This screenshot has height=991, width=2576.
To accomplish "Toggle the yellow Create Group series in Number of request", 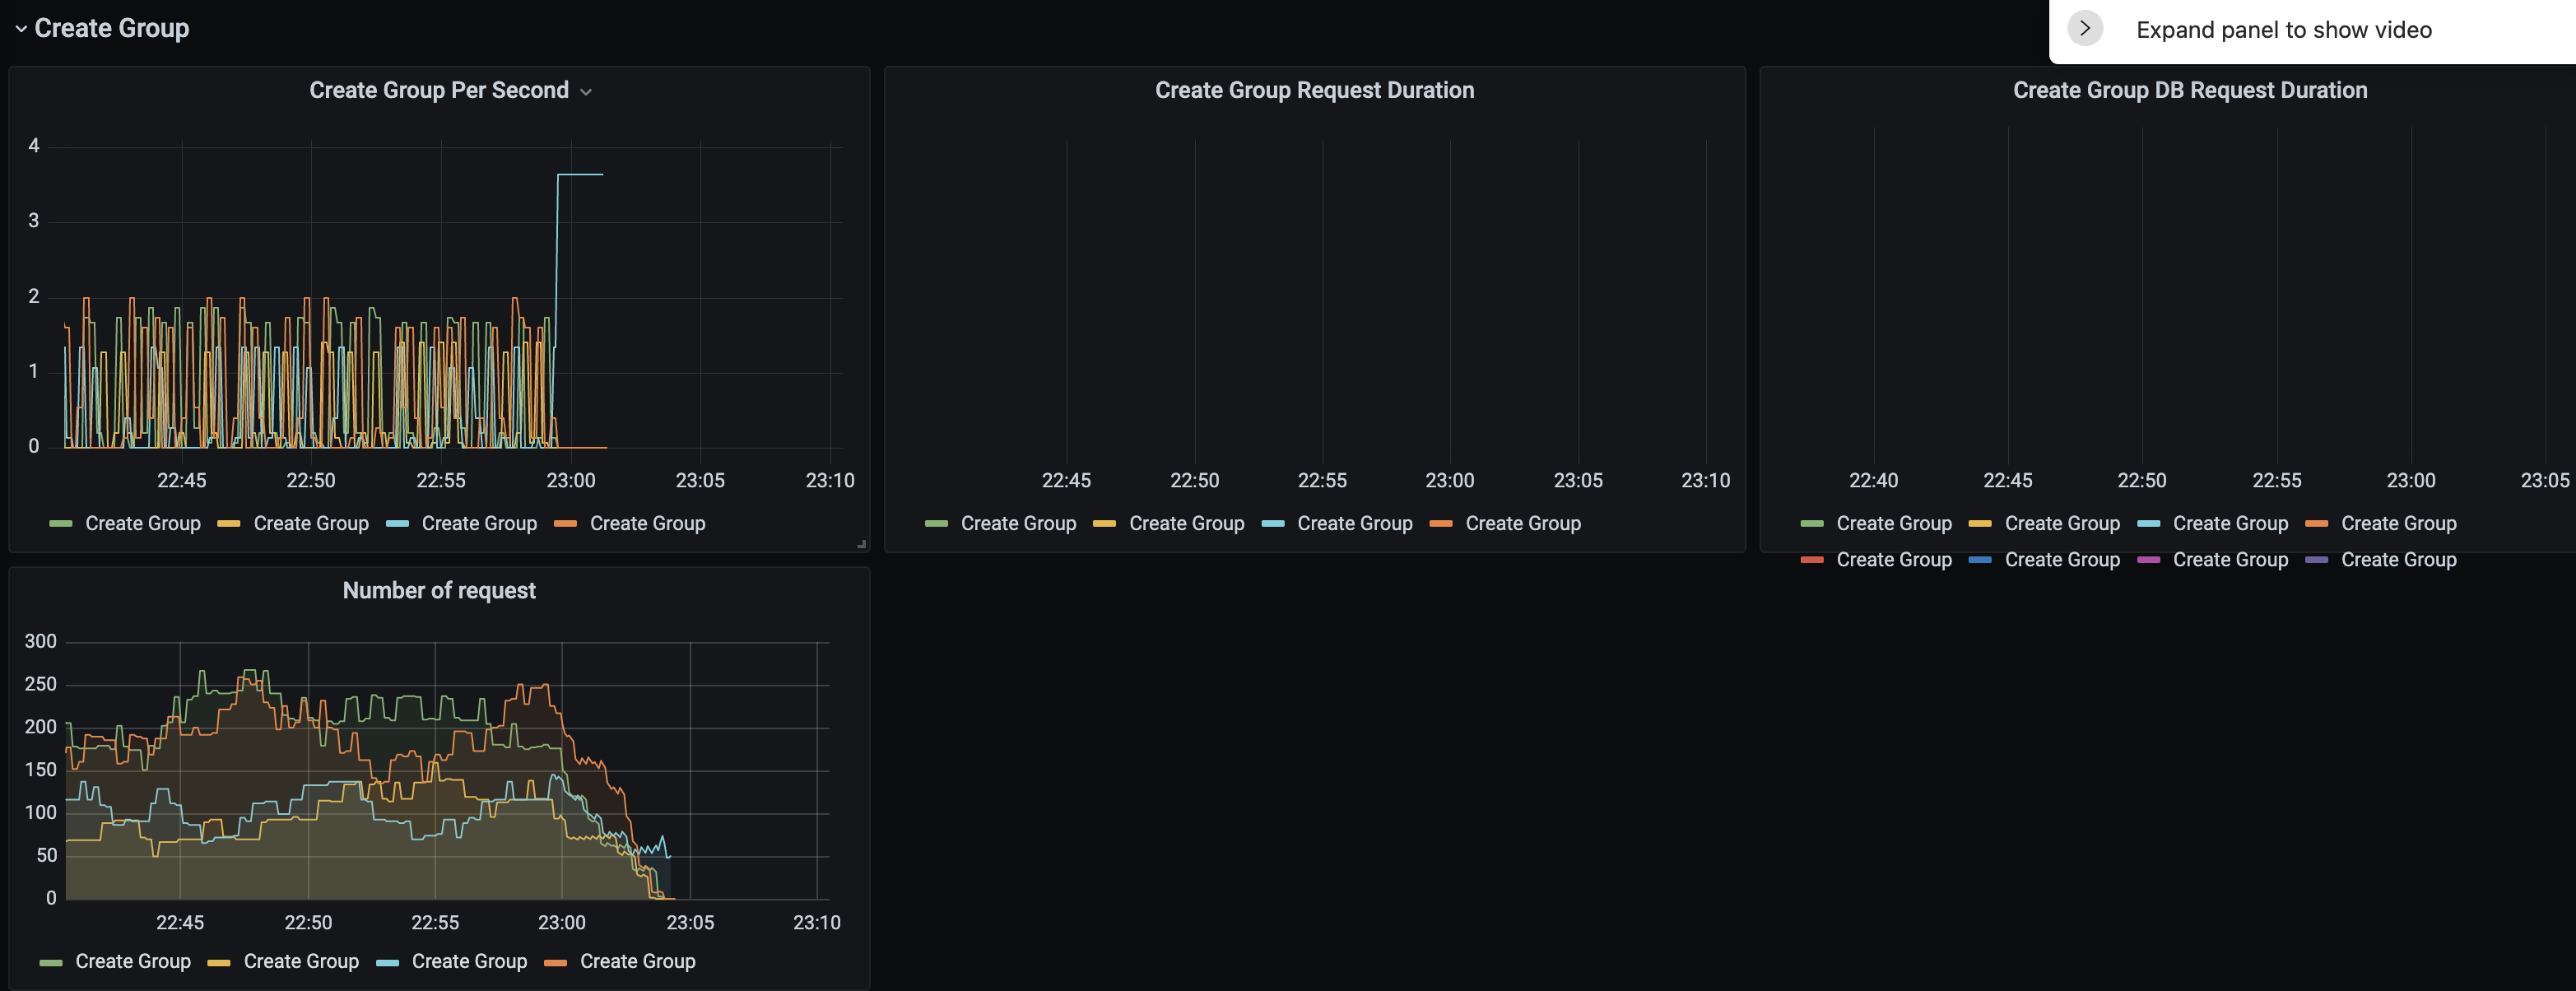I will click(x=301, y=961).
